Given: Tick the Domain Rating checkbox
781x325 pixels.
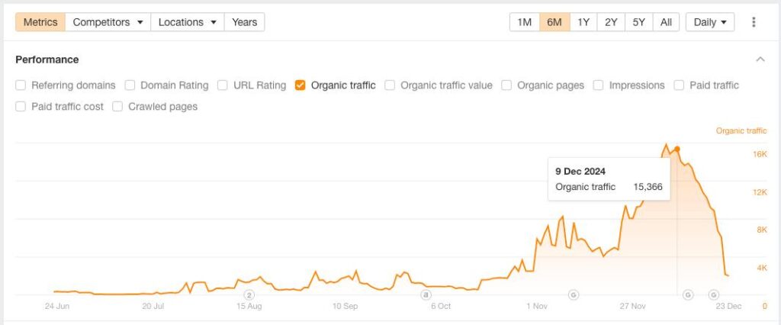Looking at the screenshot, I should coord(130,85).
